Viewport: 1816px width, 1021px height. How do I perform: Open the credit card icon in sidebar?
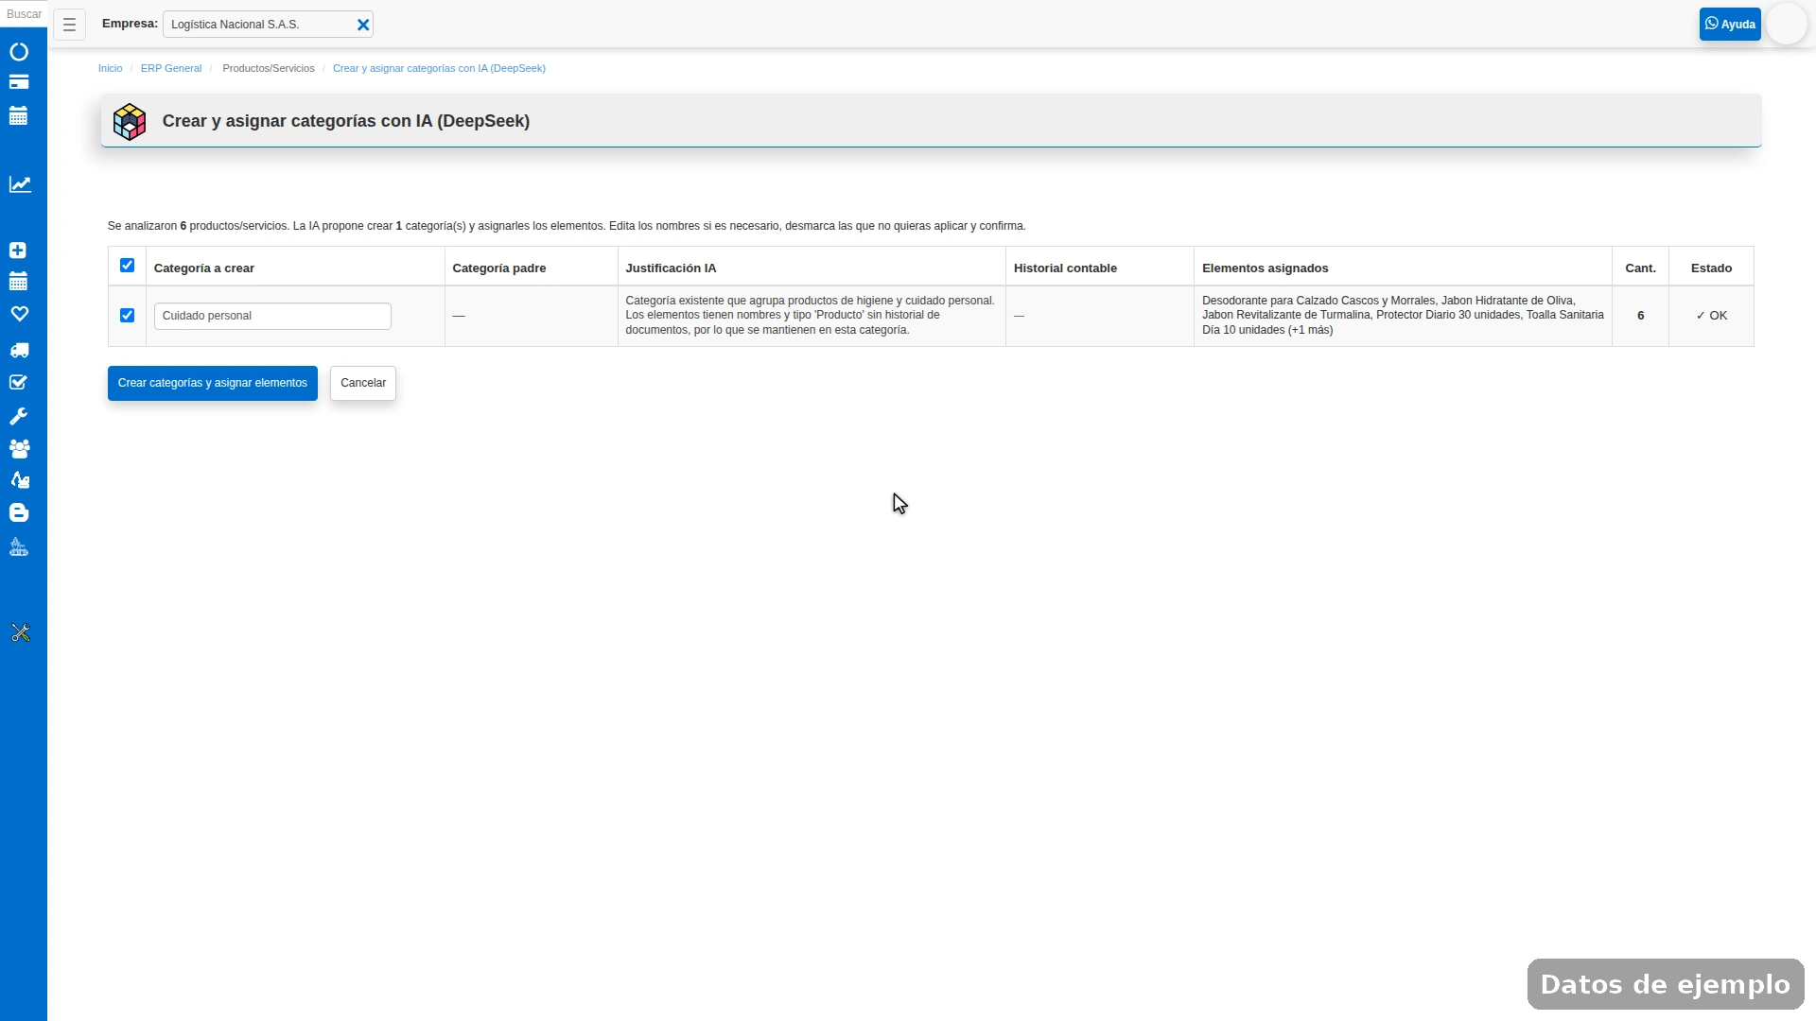[19, 82]
